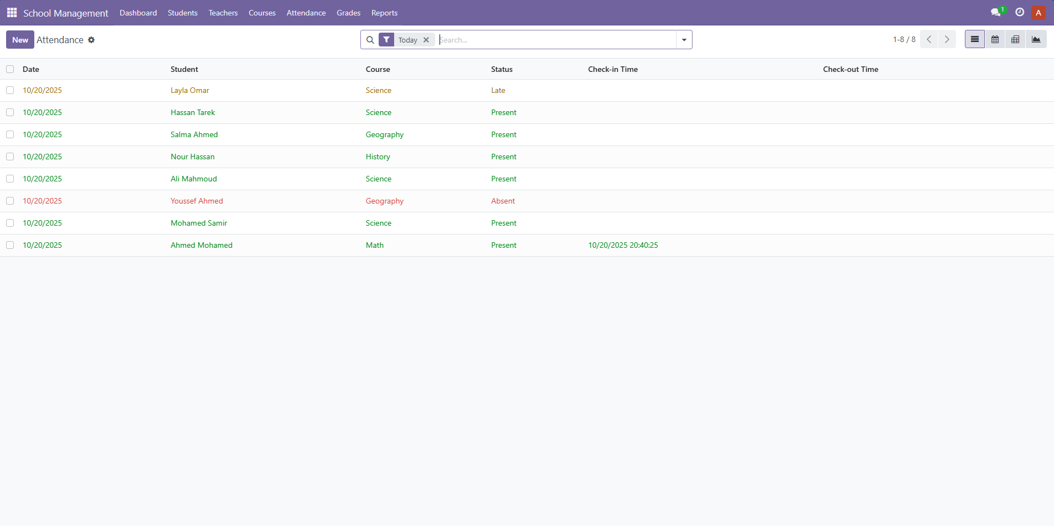
Task: Open the apps grid home menu
Action: tap(12, 12)
